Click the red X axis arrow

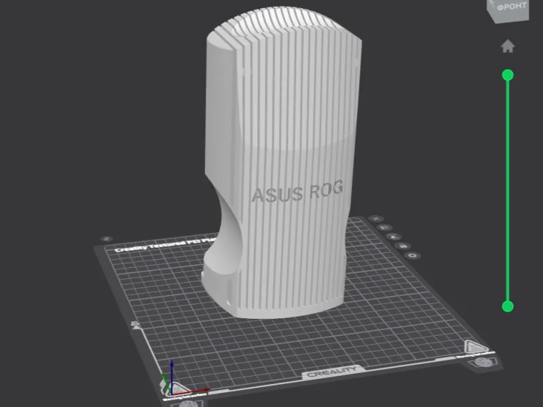click(191, 391)
